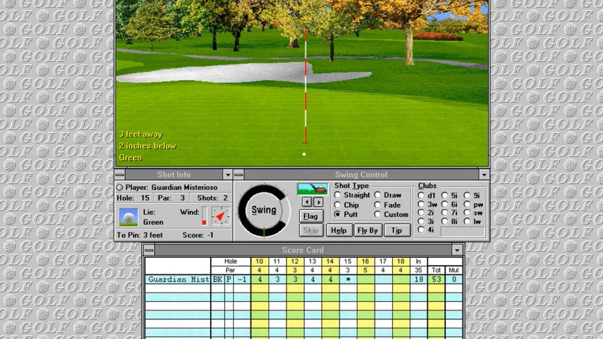Click the In total 18 cell

[418, 279]
